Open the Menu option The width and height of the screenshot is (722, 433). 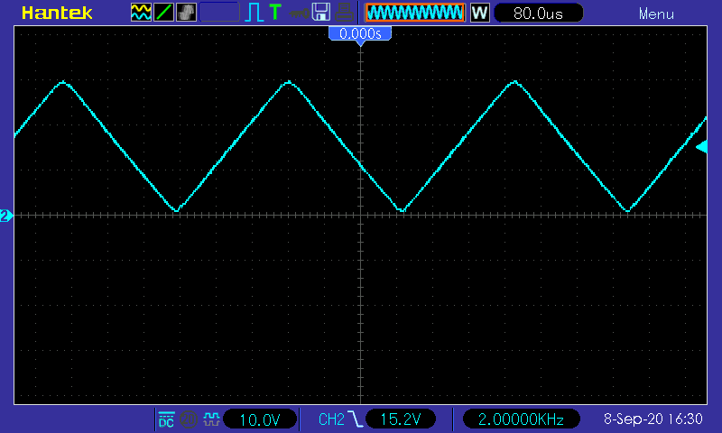click(656, 14)
